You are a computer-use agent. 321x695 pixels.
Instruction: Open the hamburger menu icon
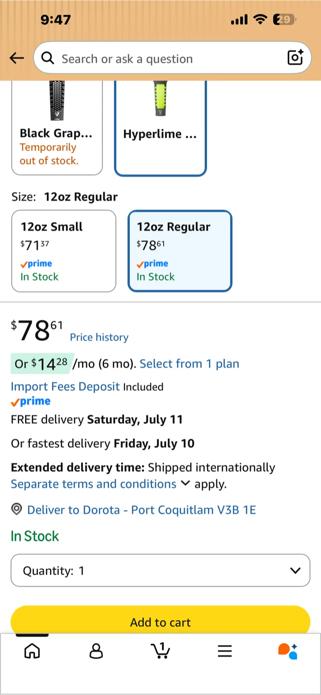pos(224,652)
